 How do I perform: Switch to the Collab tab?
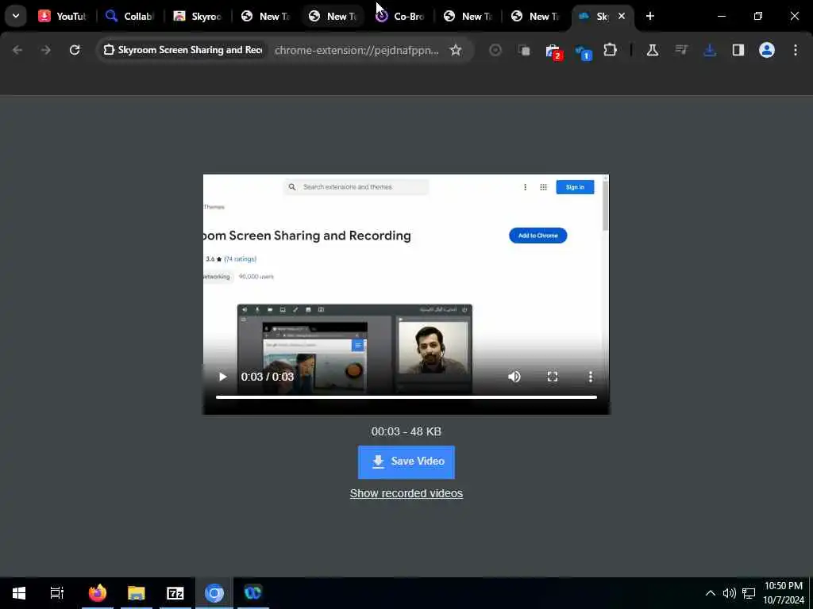pos(129,16)
